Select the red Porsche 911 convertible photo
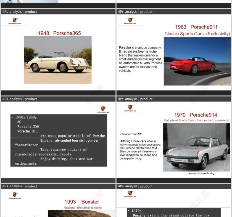 [x=197, y=61]
